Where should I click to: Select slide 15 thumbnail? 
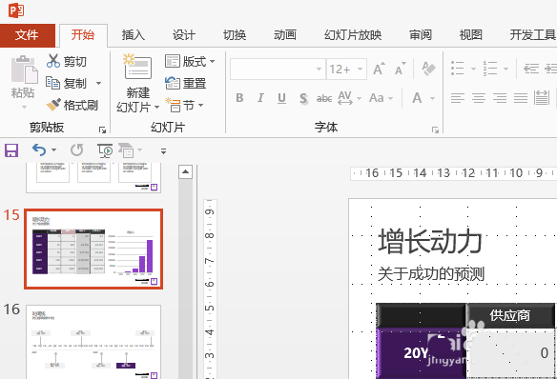point(93,249)
